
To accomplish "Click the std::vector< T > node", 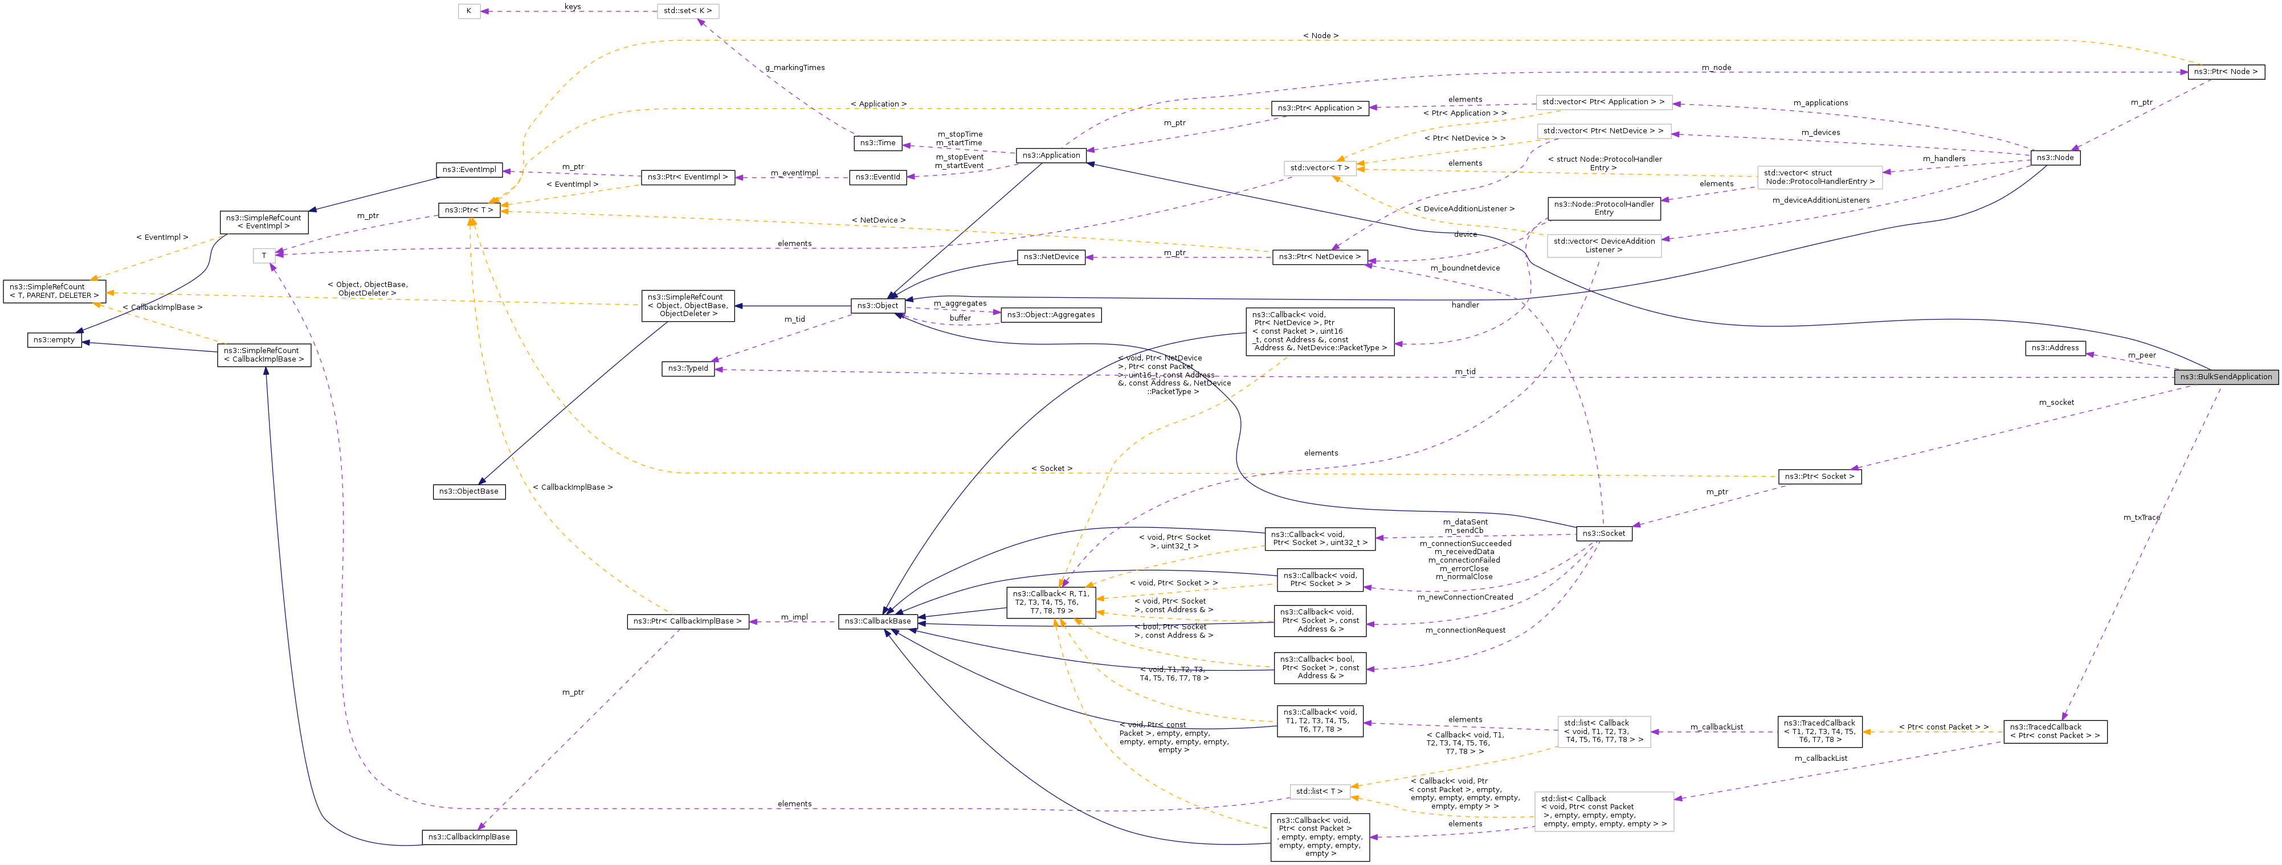I will [1320, 167].
